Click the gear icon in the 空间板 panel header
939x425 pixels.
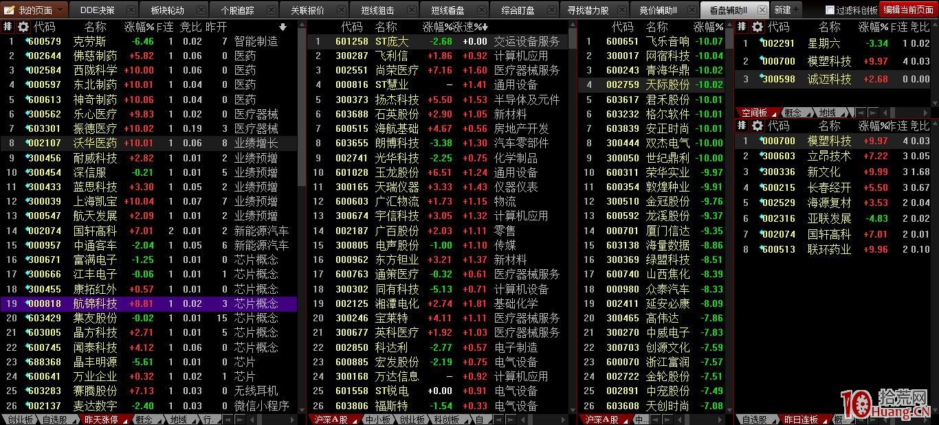click(x=757, y=126)
